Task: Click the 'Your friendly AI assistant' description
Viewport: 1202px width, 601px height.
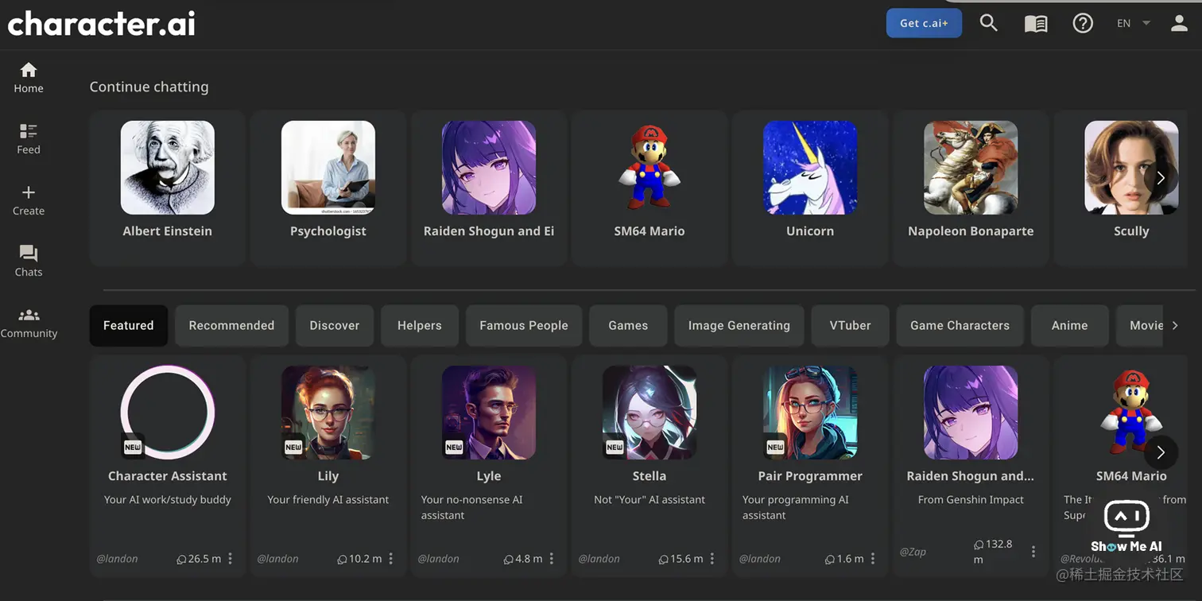Action: point(328,500)
